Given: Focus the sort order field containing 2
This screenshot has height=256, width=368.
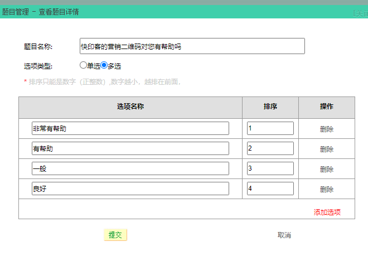Looking at the screenshot, I should point(270,148).
